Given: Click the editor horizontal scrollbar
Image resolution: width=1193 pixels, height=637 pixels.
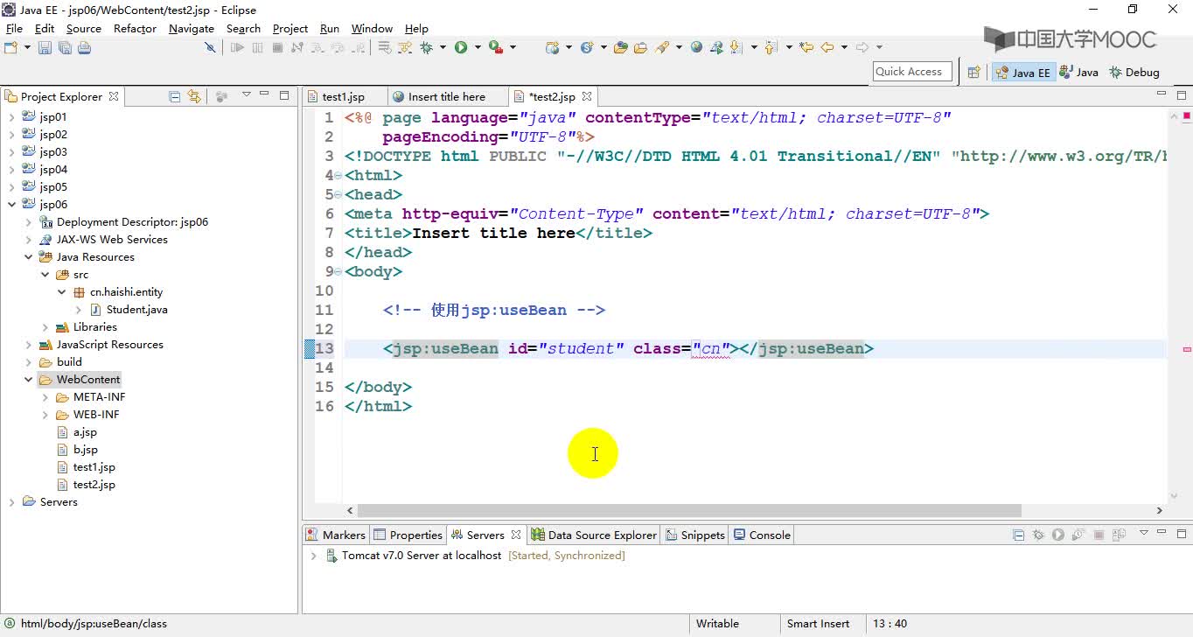Looking at the screenshot, I should pyautogui.click(x=689, y=510).
